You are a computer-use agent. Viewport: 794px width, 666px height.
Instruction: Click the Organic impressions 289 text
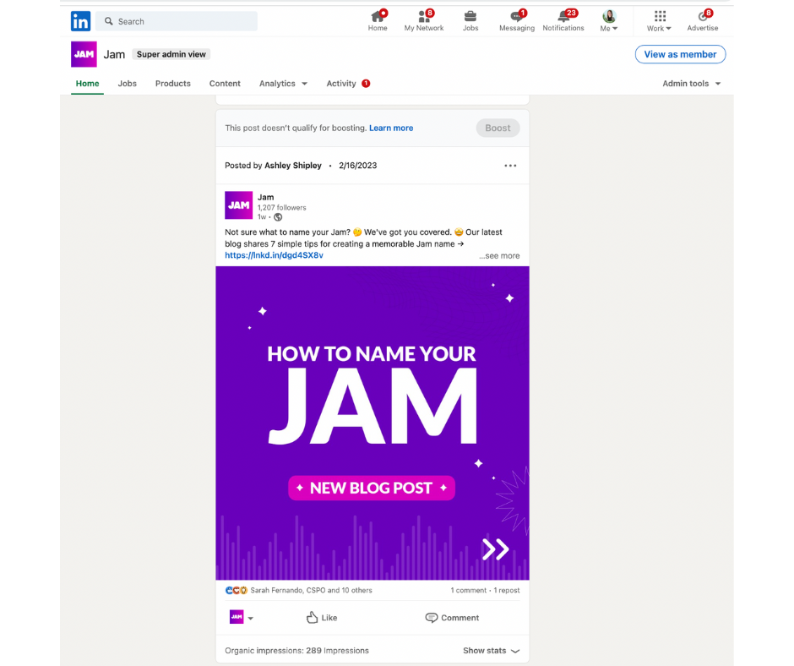click(296, 651)
